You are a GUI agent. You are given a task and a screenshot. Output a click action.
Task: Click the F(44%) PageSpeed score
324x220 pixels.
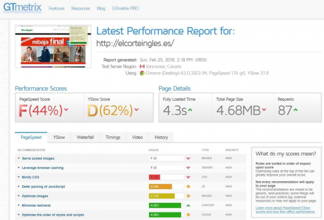pos(40,111)
